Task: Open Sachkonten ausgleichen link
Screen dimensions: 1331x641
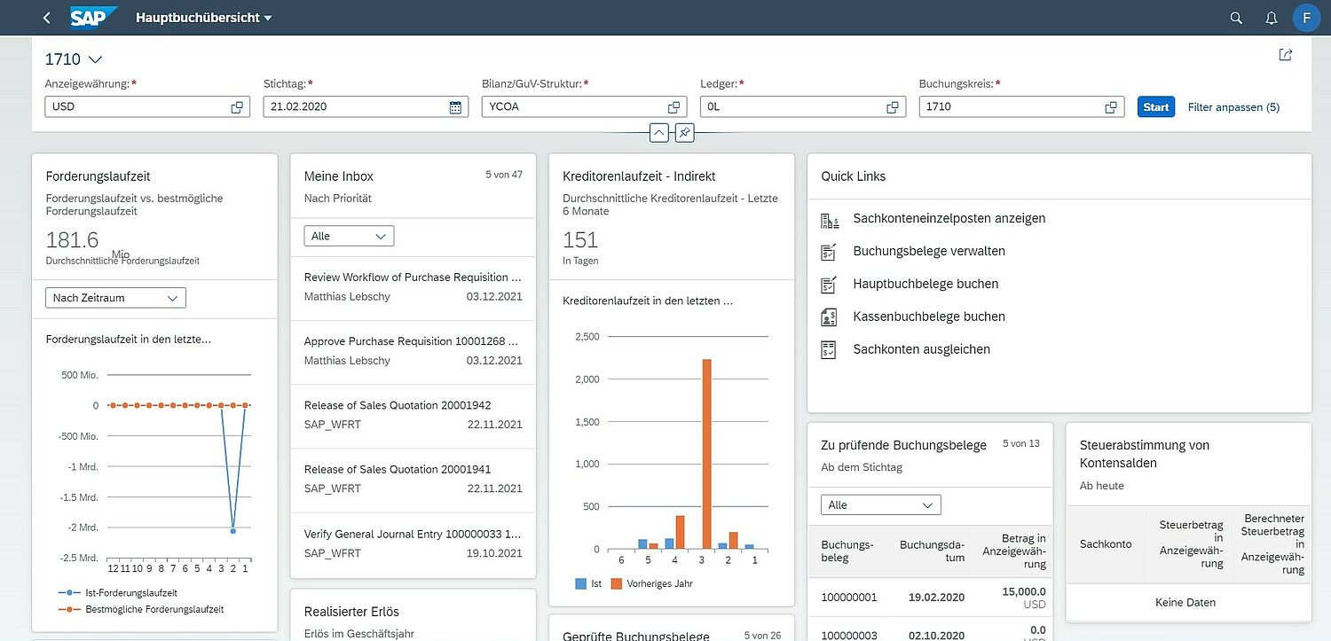Action: 921,349
